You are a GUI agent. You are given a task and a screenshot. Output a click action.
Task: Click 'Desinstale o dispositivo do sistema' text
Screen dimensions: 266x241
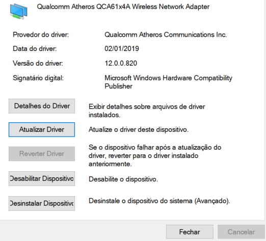coord(159,201)
